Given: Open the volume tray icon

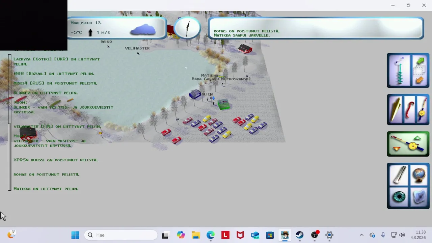Looking at the screenshot, I should click(x=402, y=235).
